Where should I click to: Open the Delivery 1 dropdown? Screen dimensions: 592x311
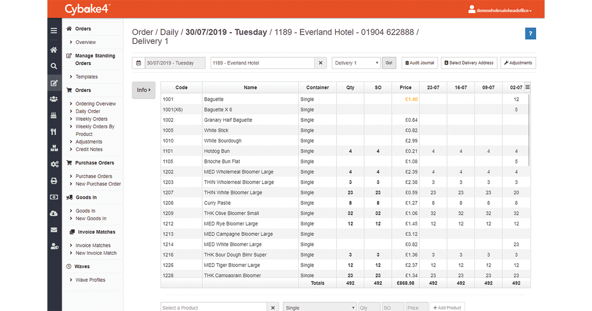point(356,63)
